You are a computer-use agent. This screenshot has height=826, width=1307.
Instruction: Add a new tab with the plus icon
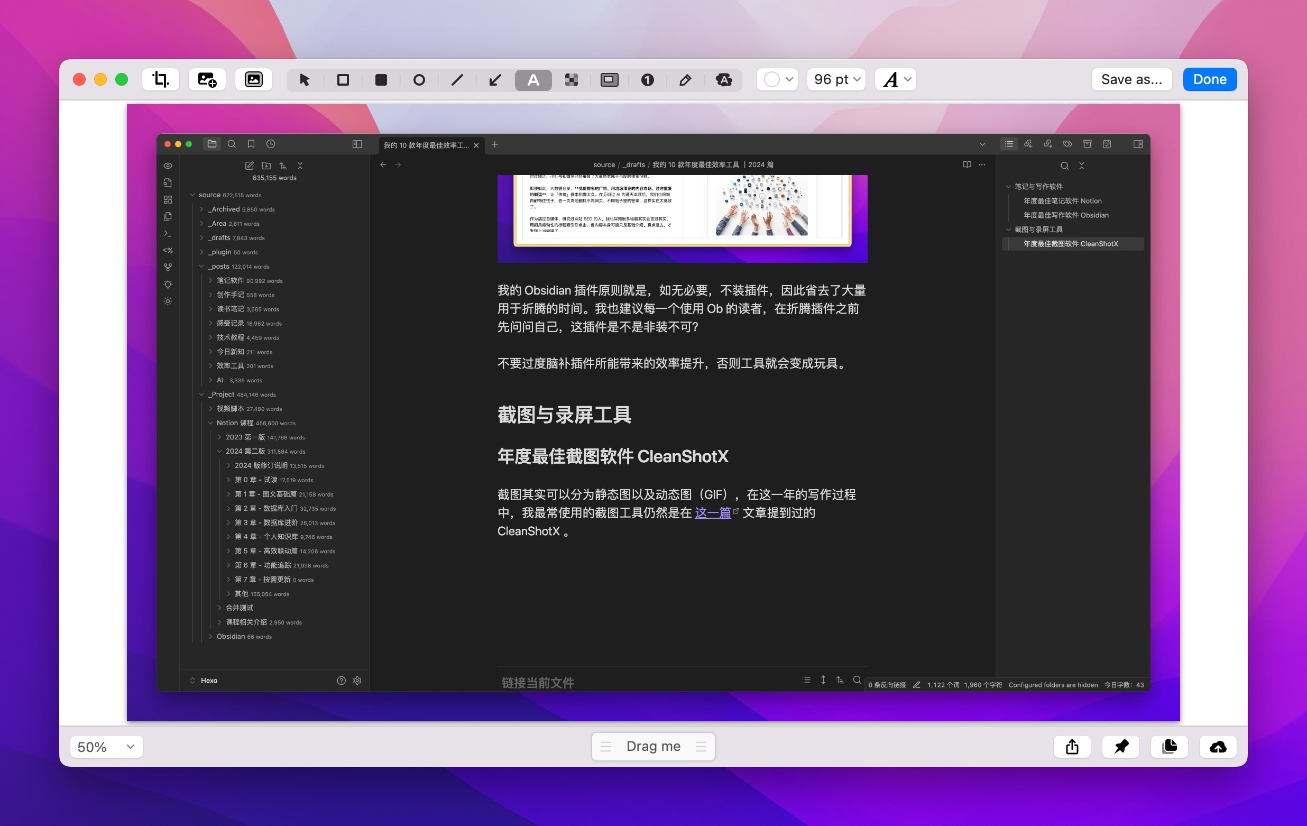494,144
